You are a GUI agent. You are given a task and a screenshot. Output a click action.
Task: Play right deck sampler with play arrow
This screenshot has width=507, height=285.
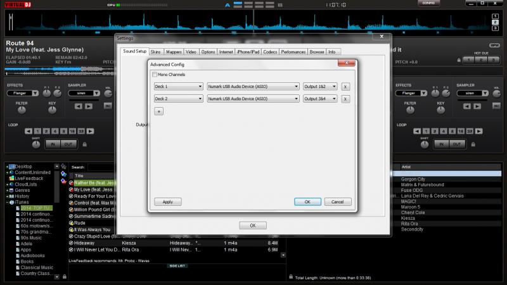tap(477, 106)
